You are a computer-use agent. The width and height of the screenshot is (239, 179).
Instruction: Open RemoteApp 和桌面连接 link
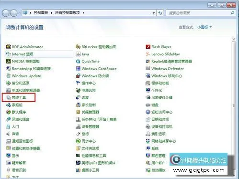[31, 69]
